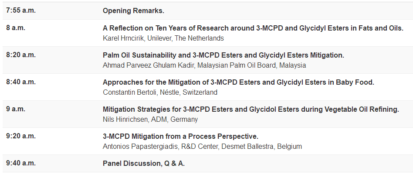Click the 8 a.m. time label
Screen dimensions: 413x175
(x=16, y=28)
